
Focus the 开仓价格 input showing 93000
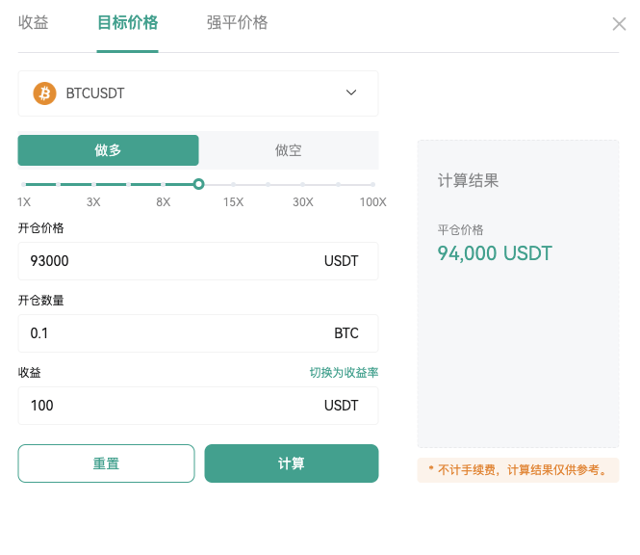point(198,261)
